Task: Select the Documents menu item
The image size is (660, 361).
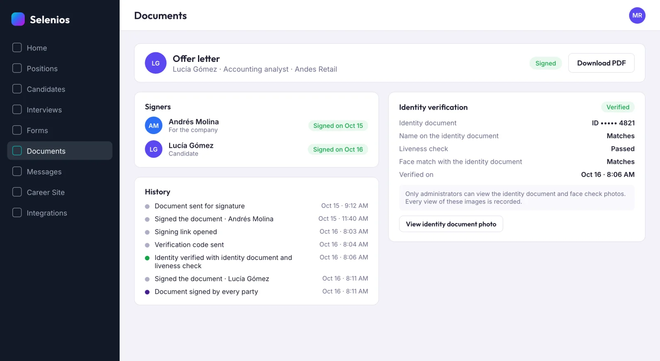Action: 60,151
